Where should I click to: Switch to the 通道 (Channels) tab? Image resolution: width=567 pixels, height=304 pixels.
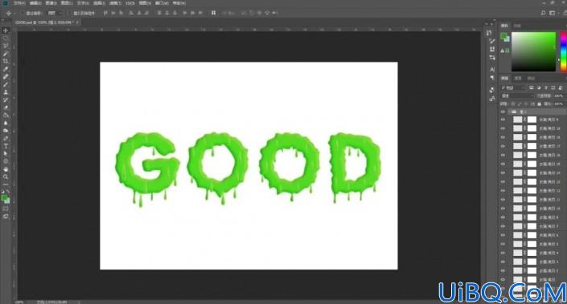coord(518,79)
